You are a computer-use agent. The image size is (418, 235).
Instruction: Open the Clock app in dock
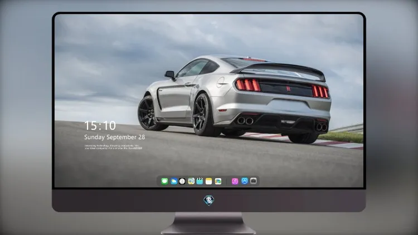coord(182,181)
